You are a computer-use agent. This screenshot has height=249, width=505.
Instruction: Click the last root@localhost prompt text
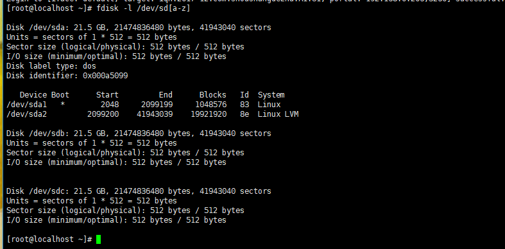(x=49, y=239)
